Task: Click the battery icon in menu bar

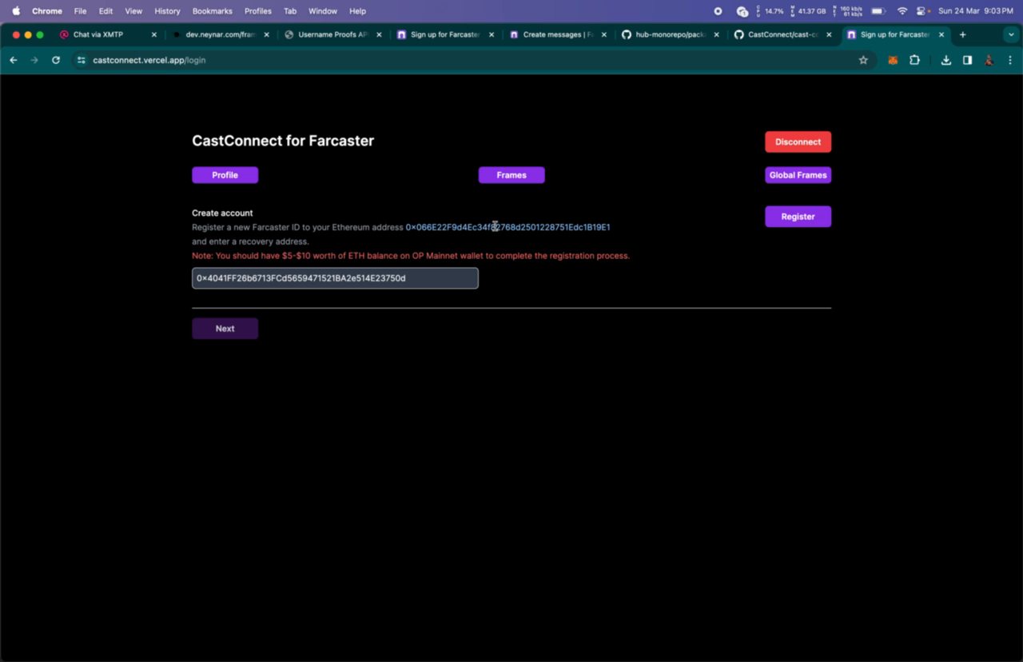Action: 878,11
